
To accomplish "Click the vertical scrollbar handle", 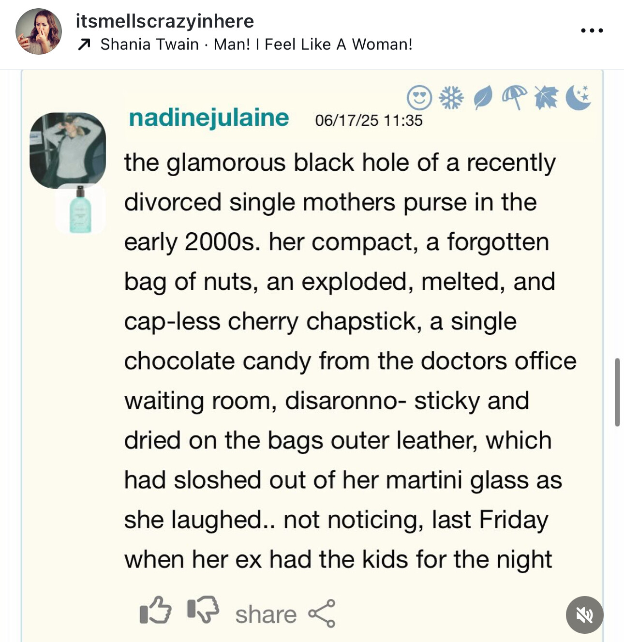I will point(617,392).
